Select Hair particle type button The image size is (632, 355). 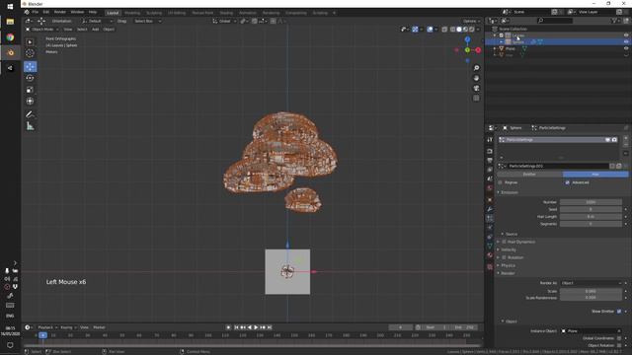pyautogui.click(x=595, y=175)
